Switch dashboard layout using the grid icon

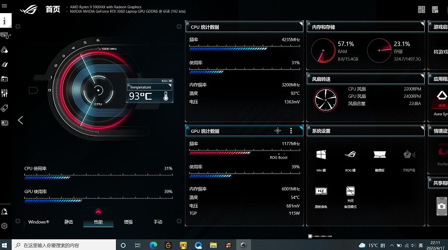click(x=421, y=9)
